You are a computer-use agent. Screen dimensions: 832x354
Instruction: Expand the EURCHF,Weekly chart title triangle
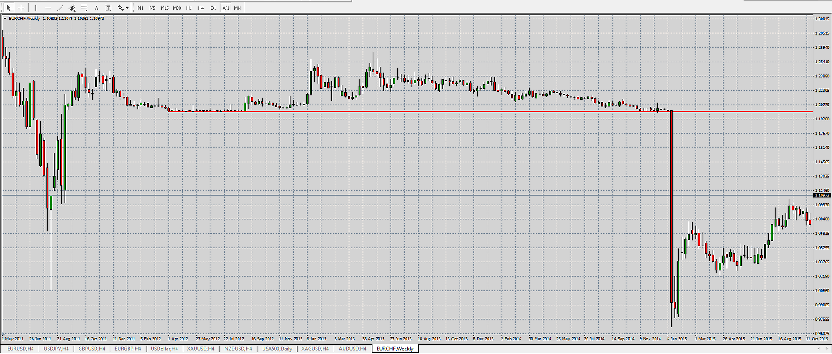(x=5, y=19)
